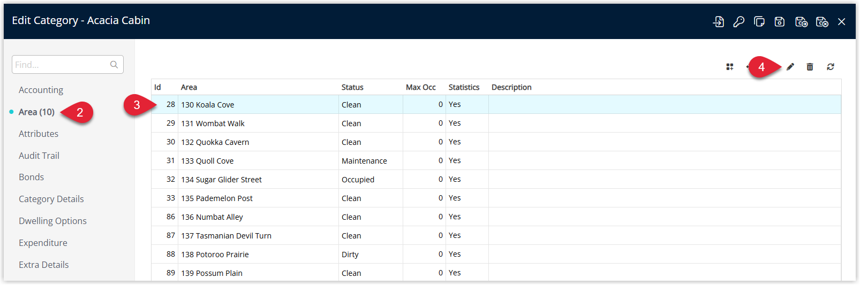The height and width of the screenshot is (285, 860).
Task: Open Category Details in sidebar
Action: pos(51,199)
